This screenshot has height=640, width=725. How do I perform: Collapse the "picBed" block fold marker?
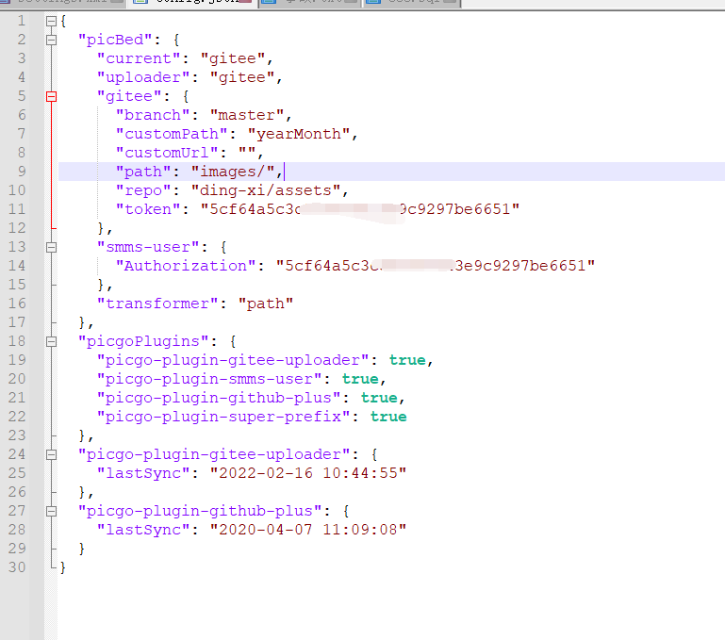[x=51, y=41]
